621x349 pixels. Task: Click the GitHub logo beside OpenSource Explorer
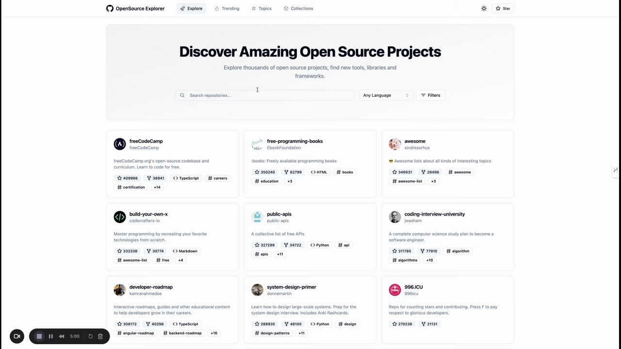[x=110, y=8]
